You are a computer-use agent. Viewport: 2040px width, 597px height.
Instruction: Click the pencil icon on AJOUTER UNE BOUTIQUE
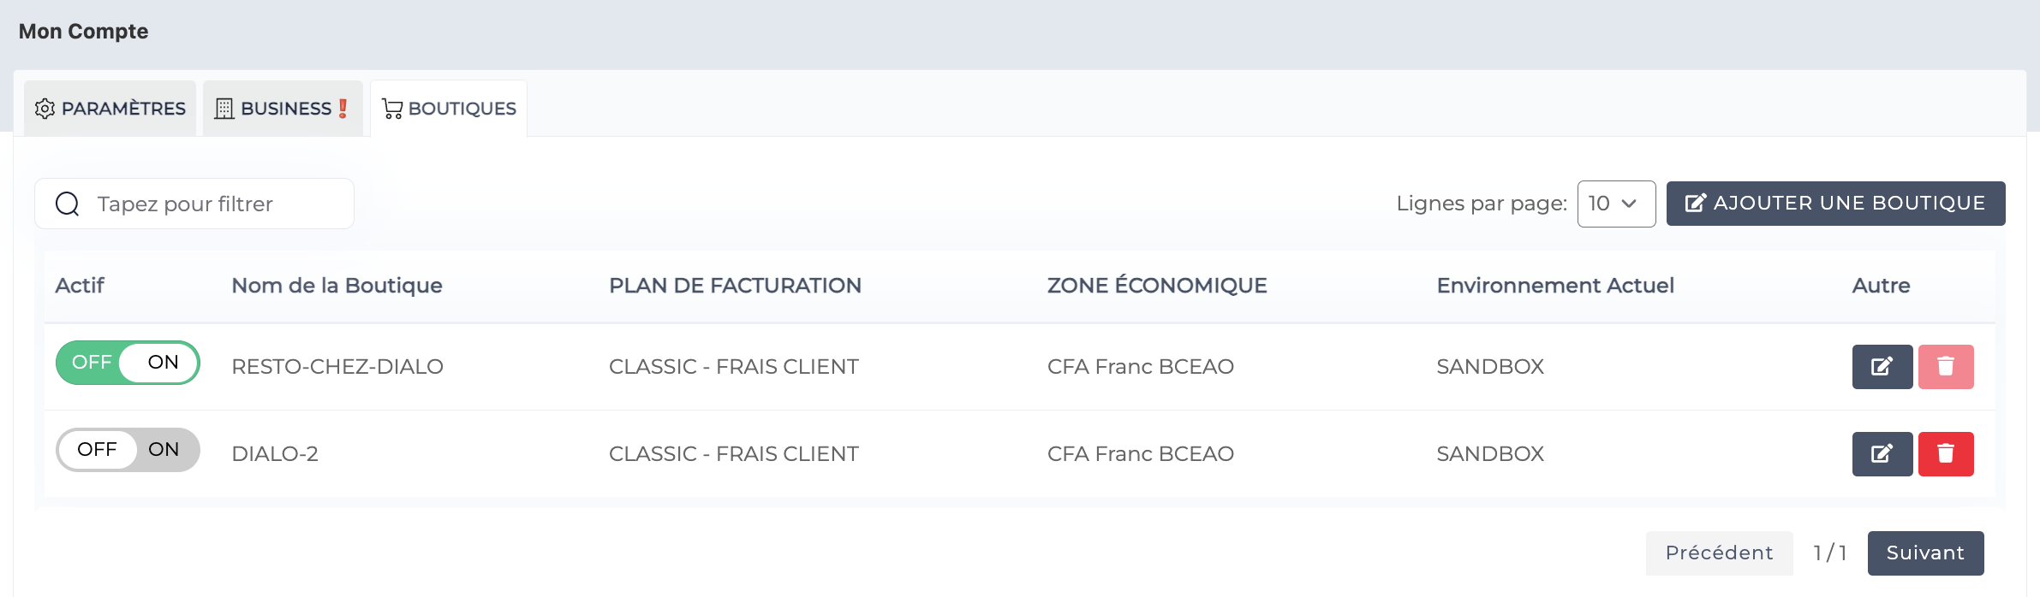[x=1697, y=203]
